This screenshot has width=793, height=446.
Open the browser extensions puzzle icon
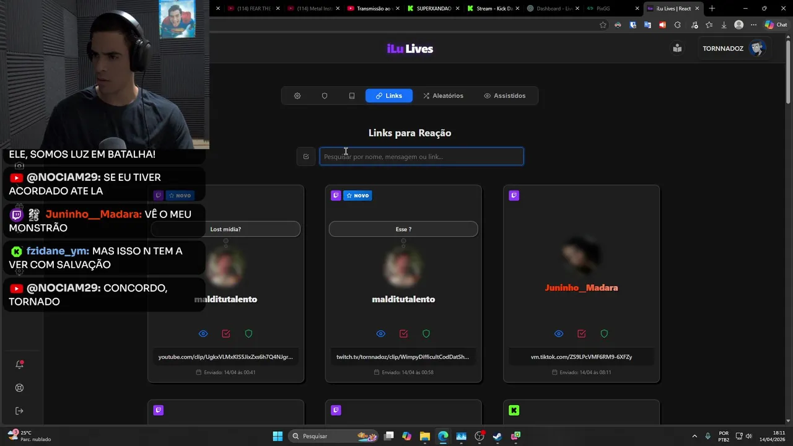[x=677, y=25]
